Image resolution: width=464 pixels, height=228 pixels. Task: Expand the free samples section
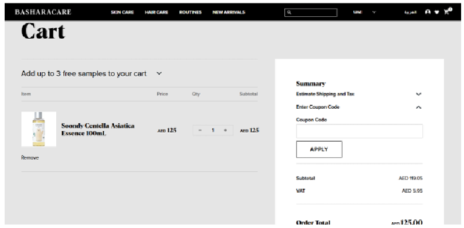click(x=92, y=73)
